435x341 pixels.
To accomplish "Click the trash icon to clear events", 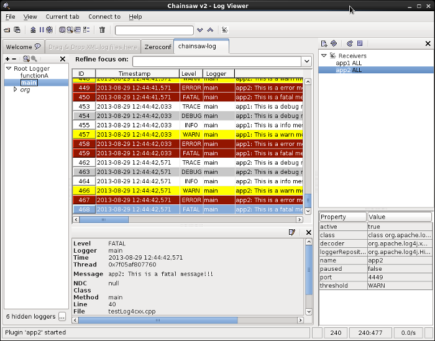I will tap(102, 30).
